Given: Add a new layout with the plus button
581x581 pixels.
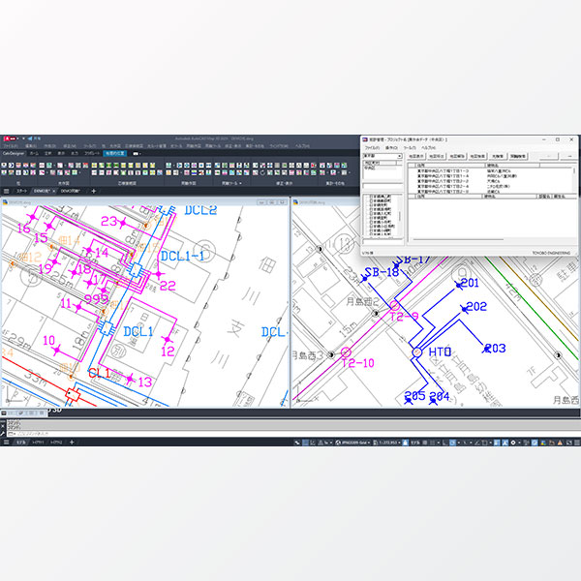Looking at the screenshot, I should (x=72, y=443).
